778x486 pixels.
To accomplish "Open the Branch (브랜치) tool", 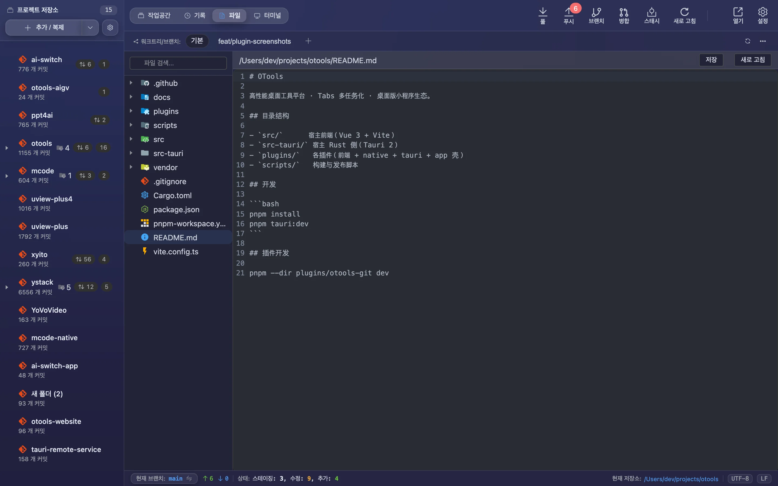I will click(x=596, y=15).
